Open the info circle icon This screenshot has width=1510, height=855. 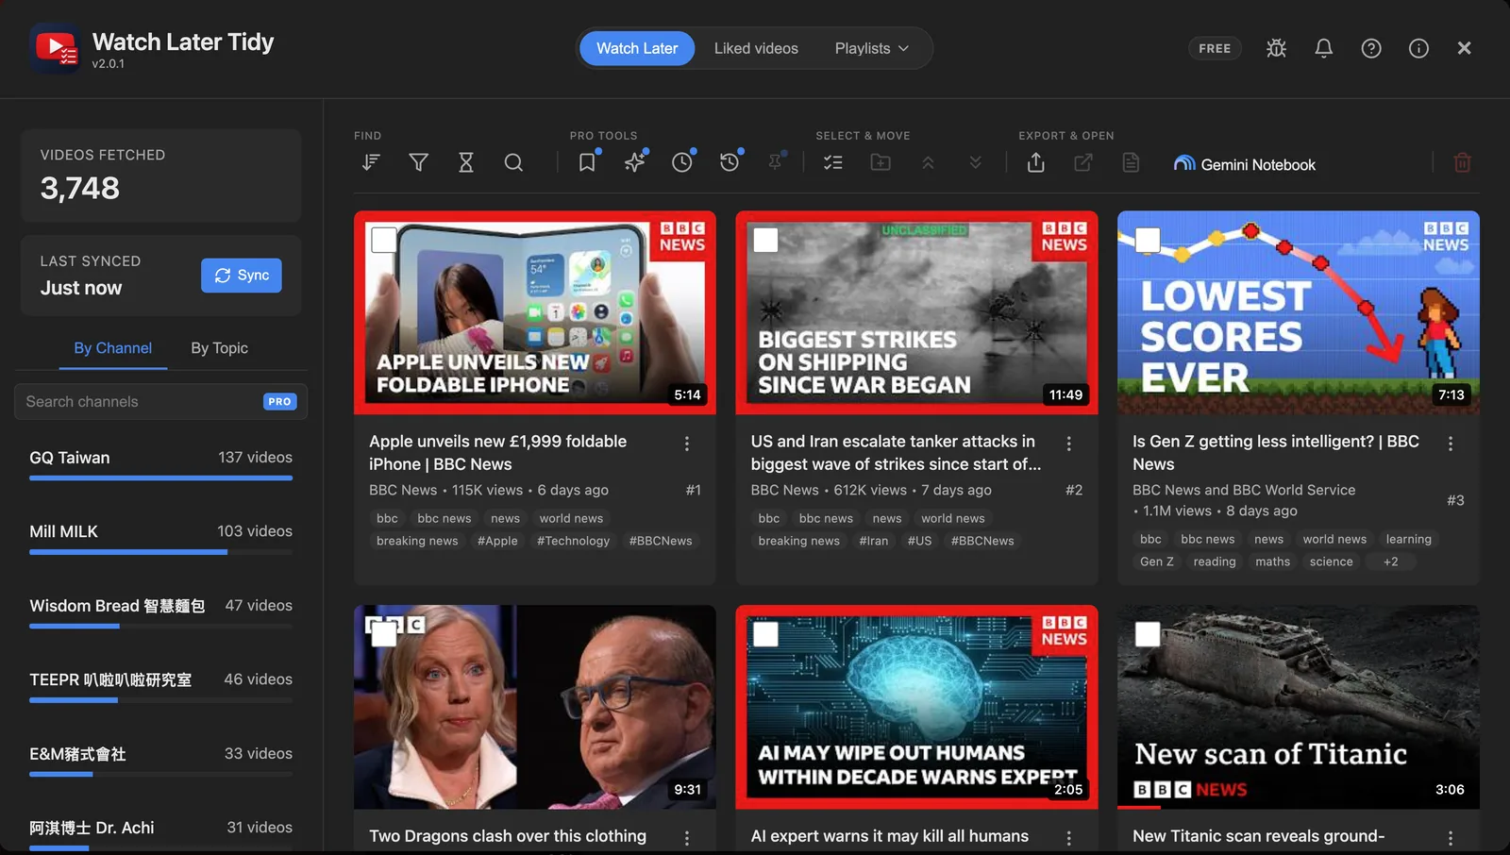pyautogui.click(x=1418, y=48)
